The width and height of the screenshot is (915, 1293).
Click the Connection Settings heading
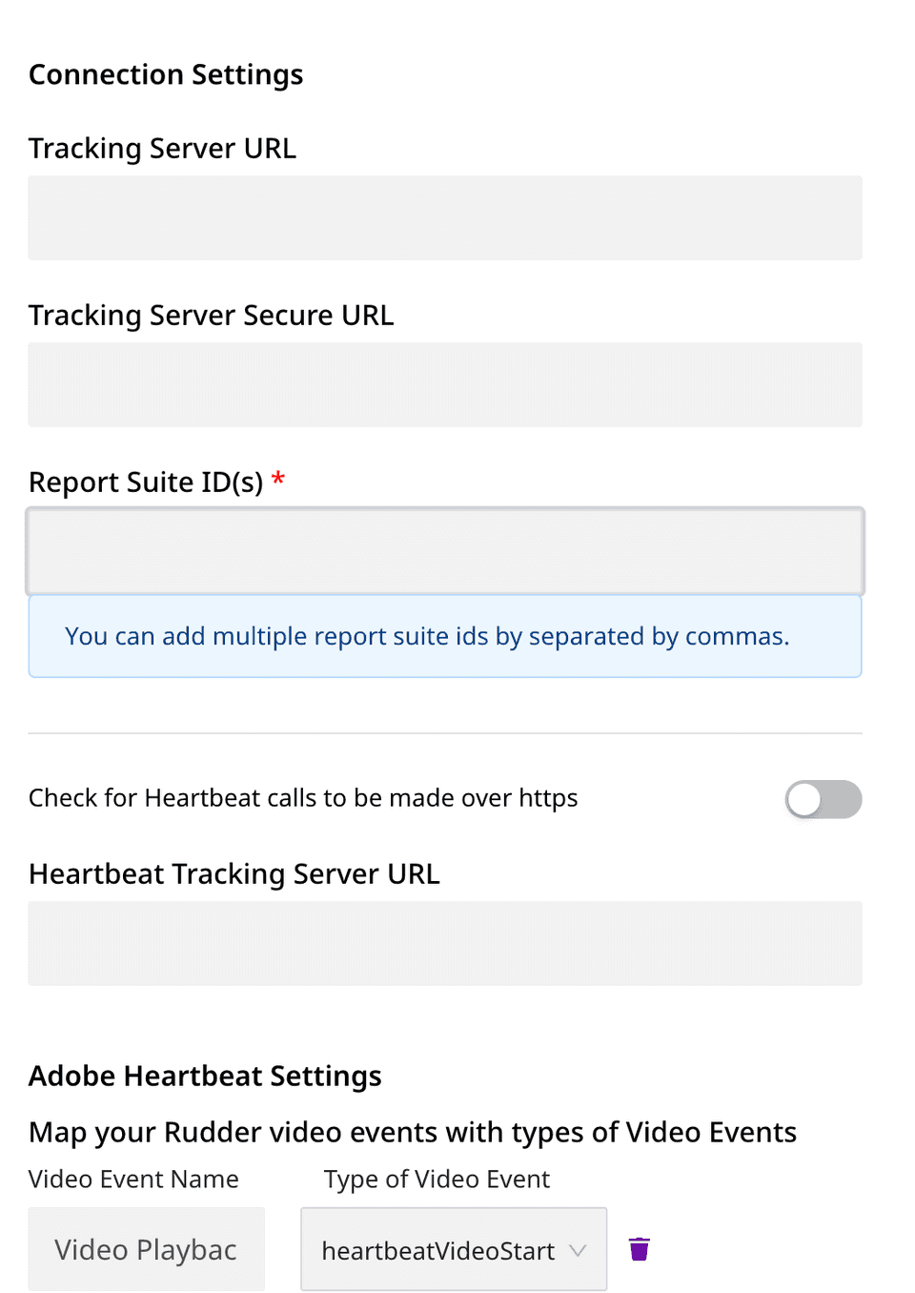pos(166,74)
